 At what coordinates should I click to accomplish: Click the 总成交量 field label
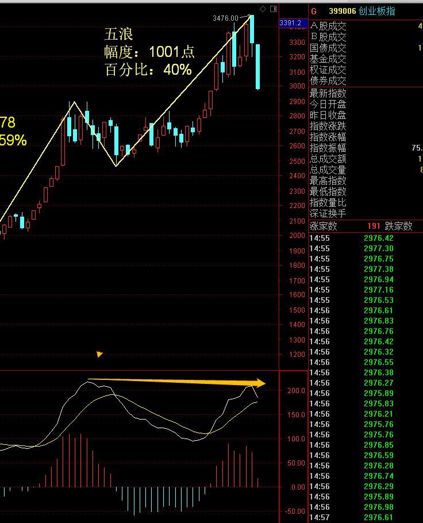(328, 170)
